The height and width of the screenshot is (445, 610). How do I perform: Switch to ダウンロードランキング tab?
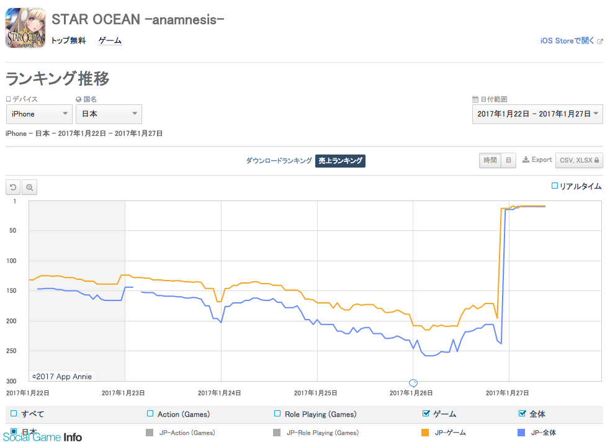pyautogui.click(x=279, y=160)
